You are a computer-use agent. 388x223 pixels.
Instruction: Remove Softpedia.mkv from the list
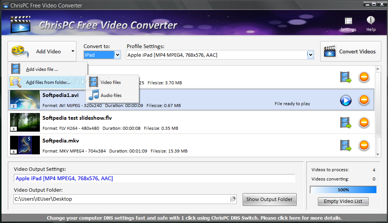tap(364, 145)
